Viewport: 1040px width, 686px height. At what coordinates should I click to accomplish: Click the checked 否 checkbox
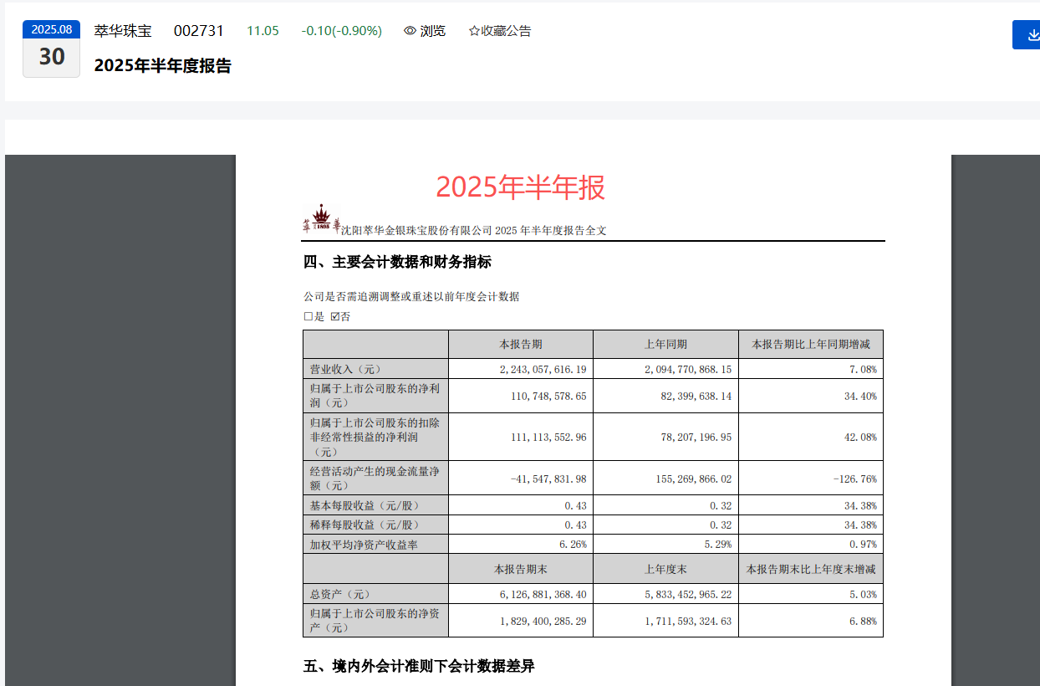click(x=335, y=317)
